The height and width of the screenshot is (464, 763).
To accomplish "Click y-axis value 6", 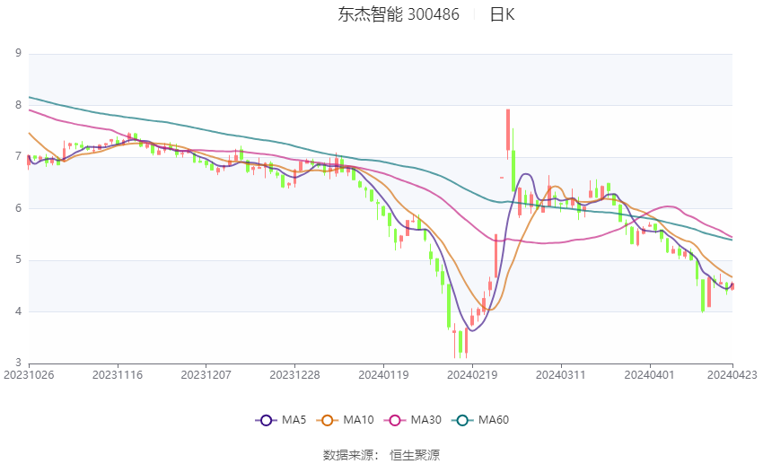I will click(x=19, y=208).
